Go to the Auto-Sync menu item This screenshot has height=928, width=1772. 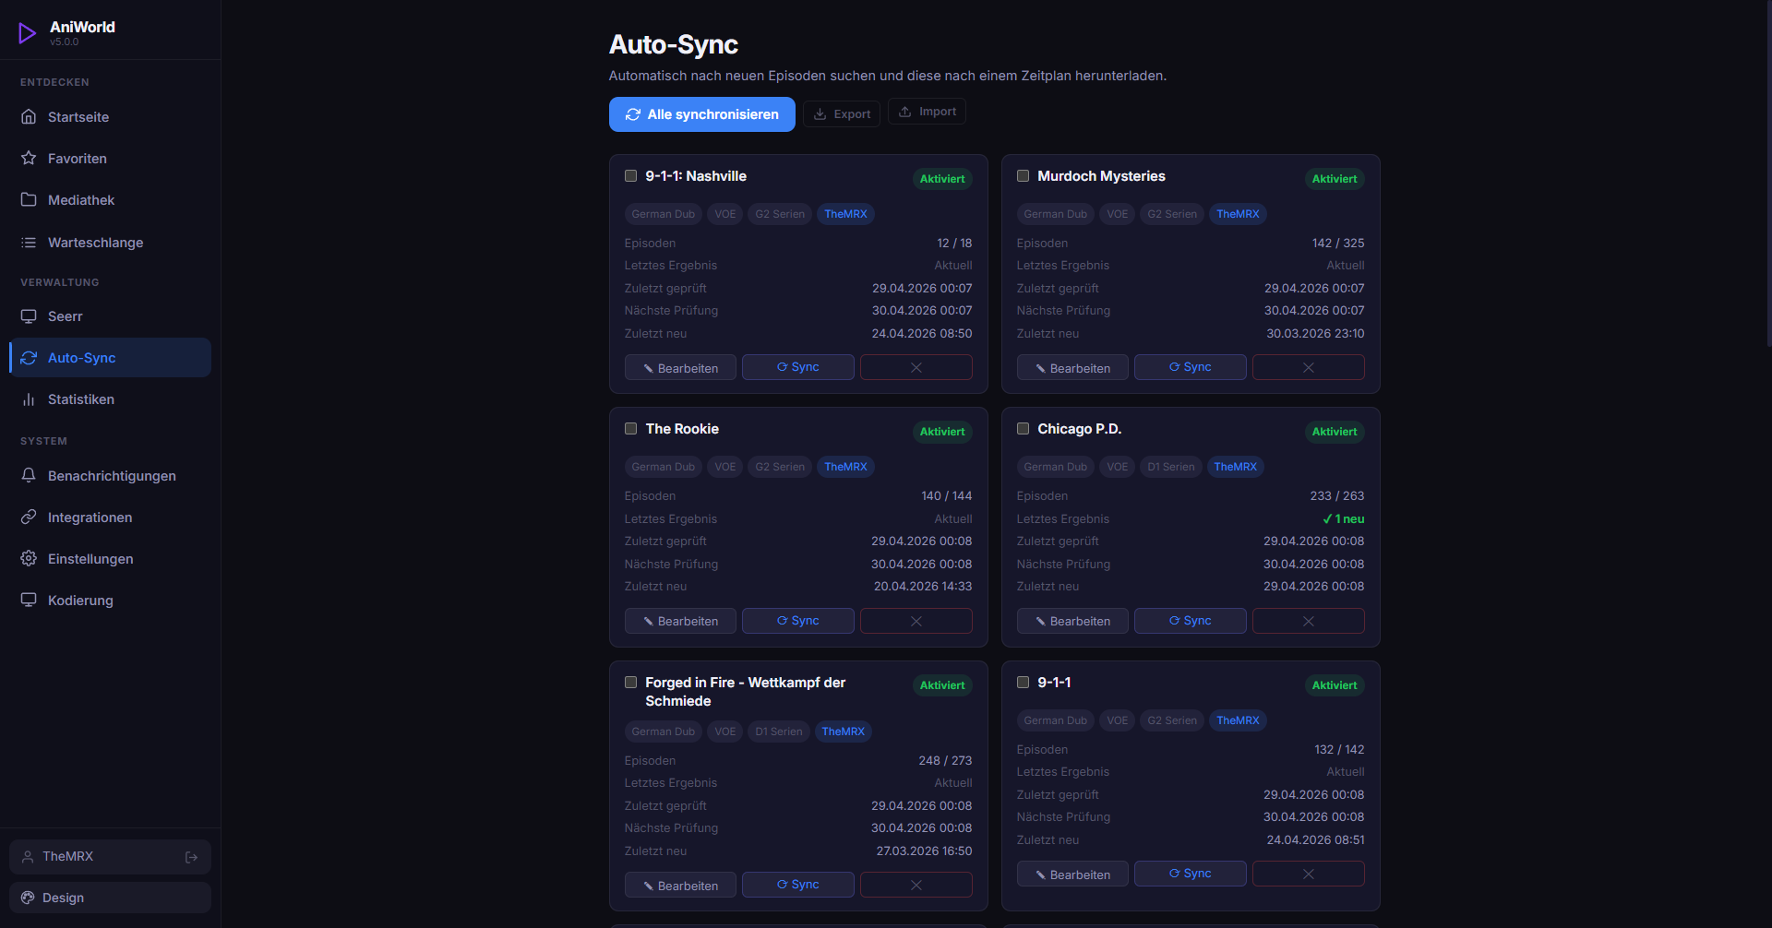(x=110, y=358)
